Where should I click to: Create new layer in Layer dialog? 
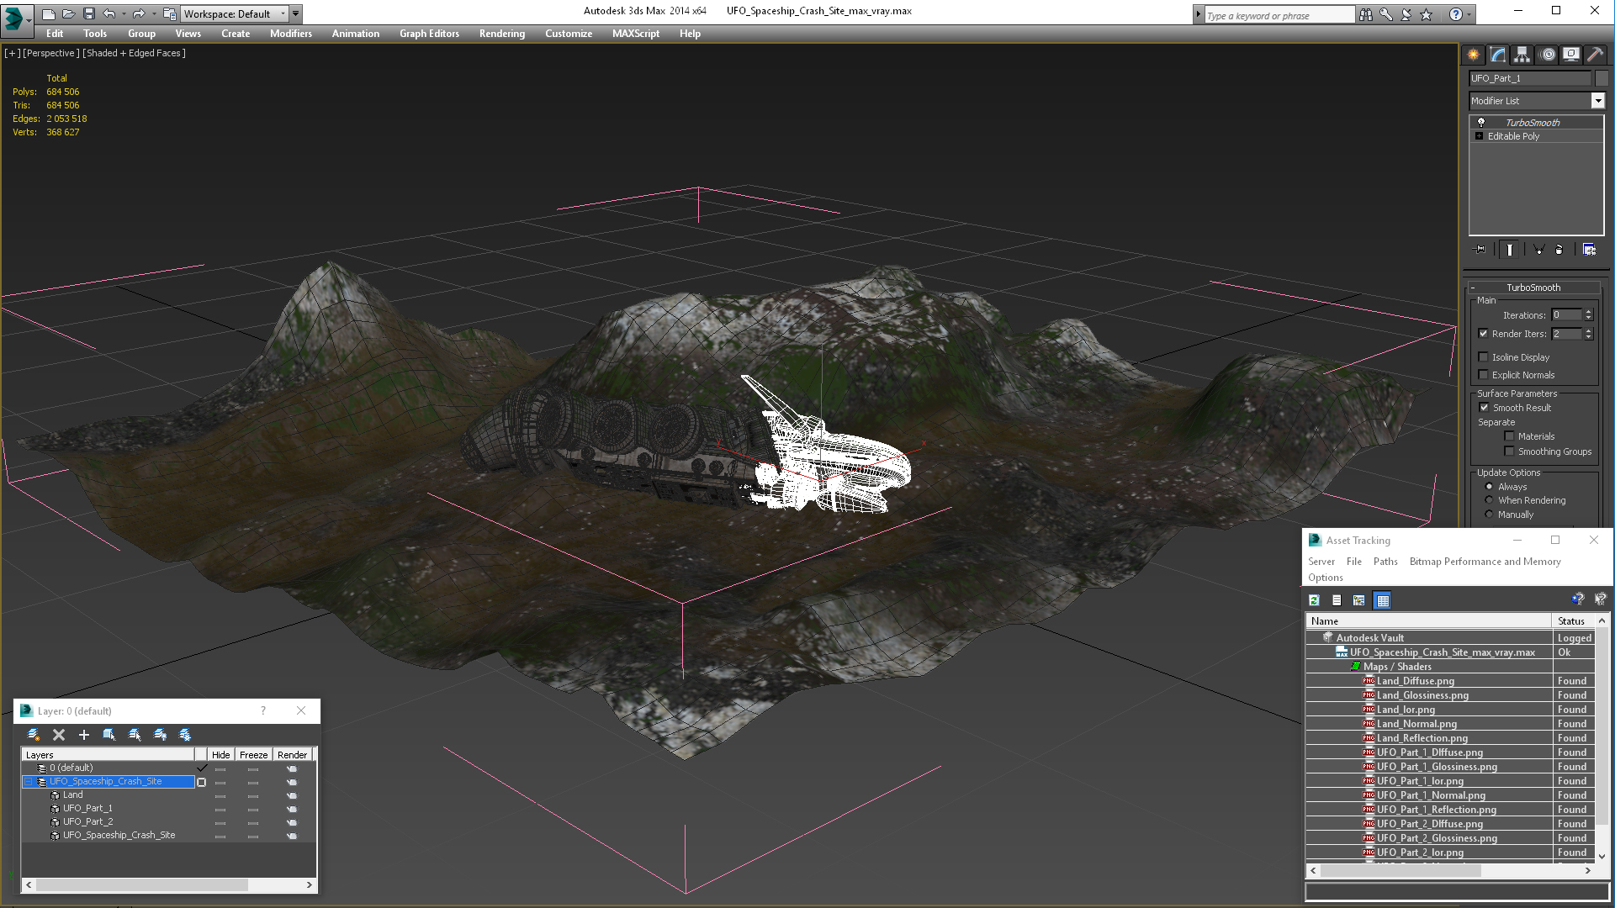[x=34, y=735]
